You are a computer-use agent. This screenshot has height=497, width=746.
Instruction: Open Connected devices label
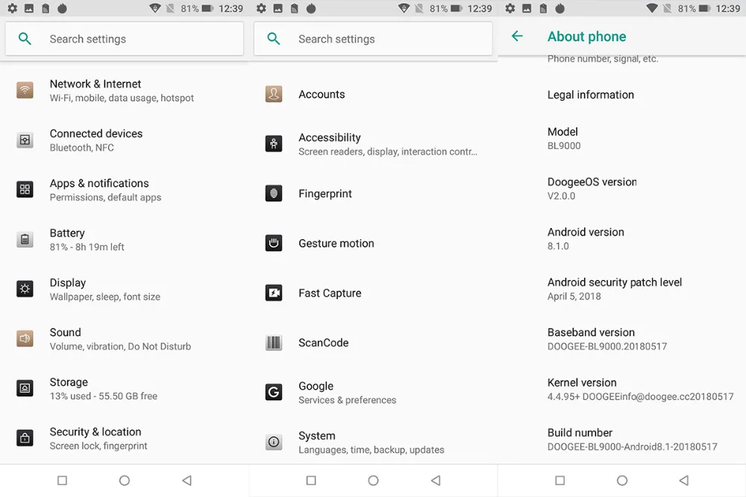coord(96,133)
